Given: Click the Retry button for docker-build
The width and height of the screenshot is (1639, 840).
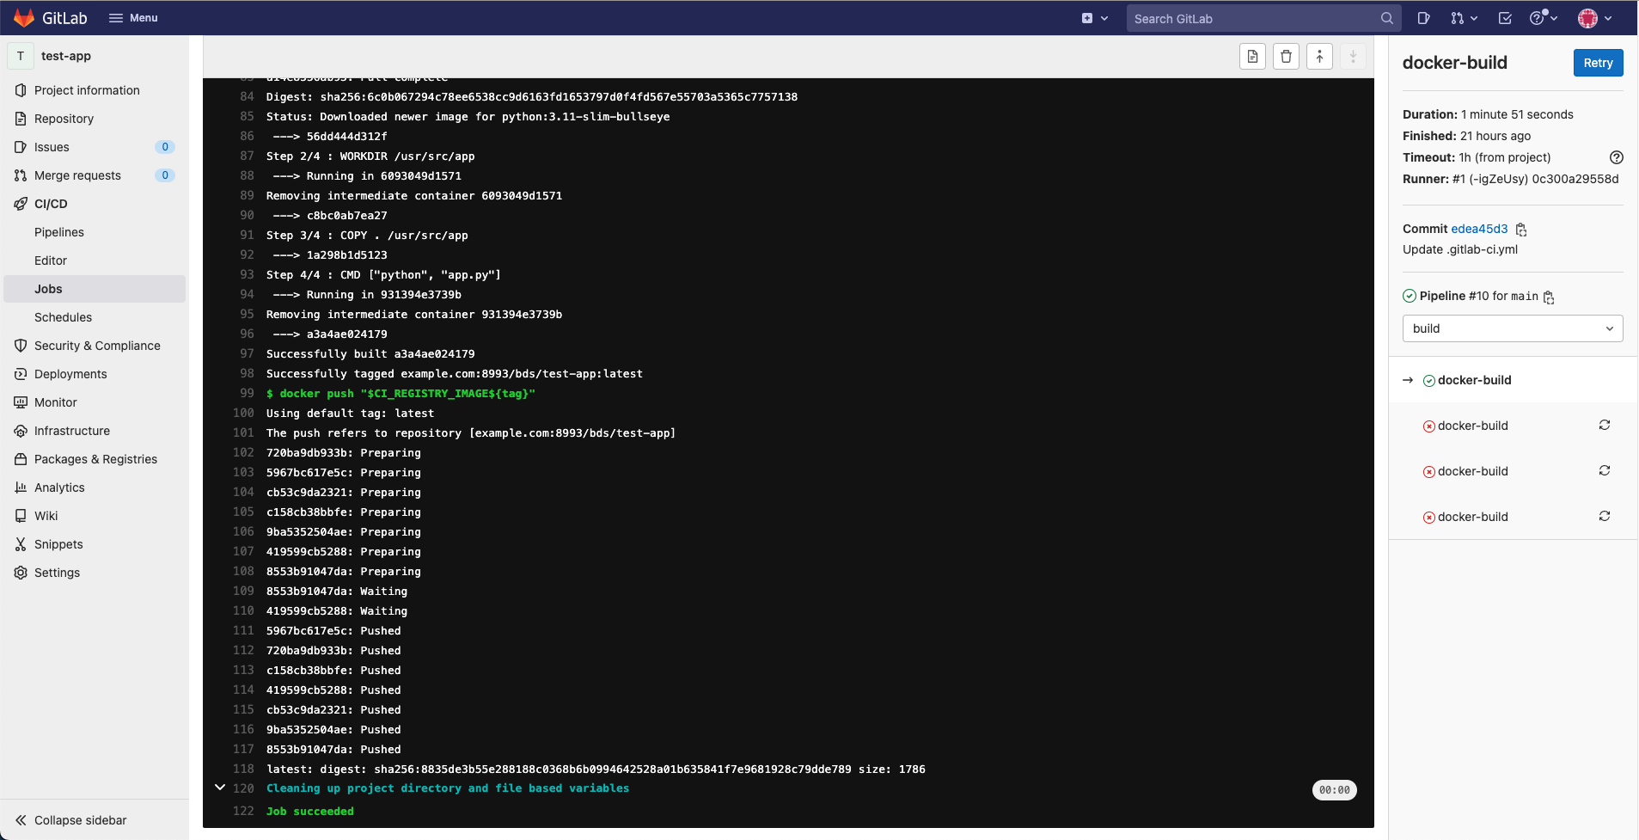Looking at the screenshot, I should 1597,62.
